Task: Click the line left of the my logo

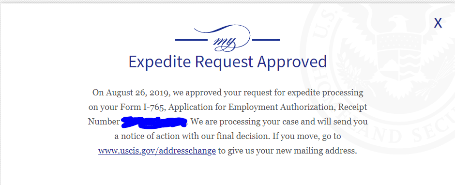Action: pos(192,40)
